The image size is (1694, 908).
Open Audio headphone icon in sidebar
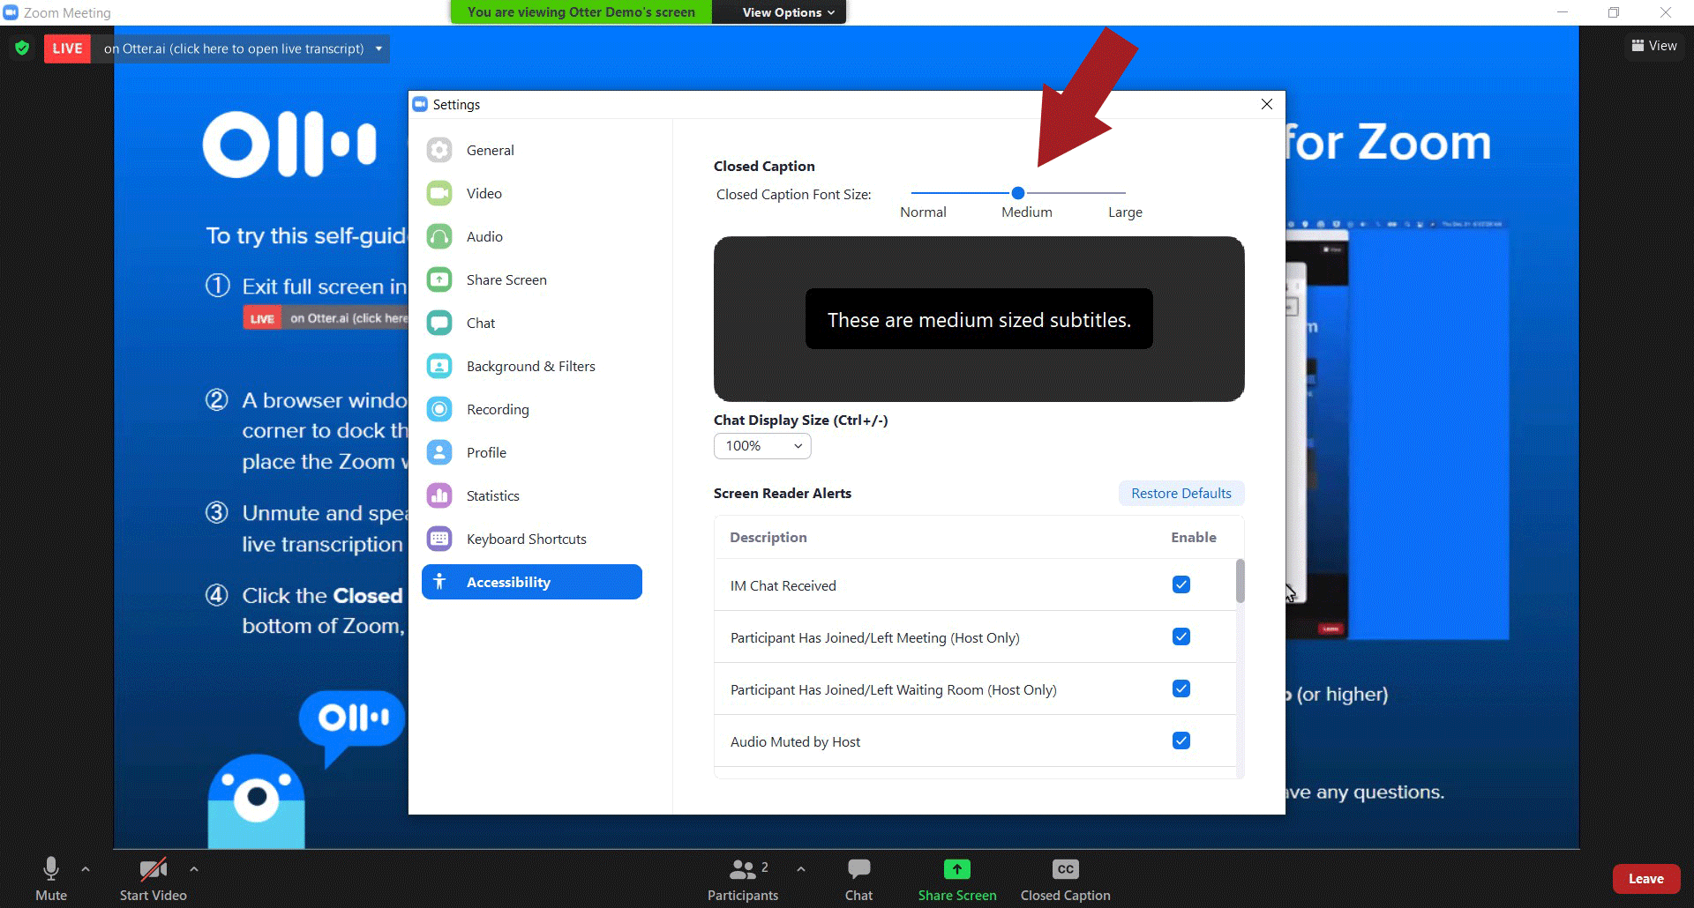(439, 236)
